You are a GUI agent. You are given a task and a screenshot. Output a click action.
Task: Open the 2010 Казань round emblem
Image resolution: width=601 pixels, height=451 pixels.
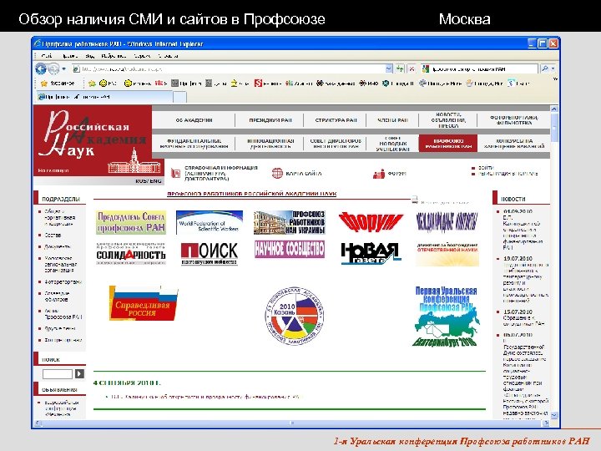tap(295, 316)
